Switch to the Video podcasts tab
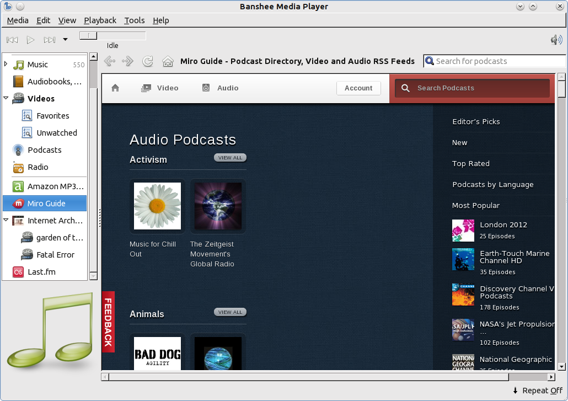The width and height of the screenshot is (568, 401). [160, 88]
